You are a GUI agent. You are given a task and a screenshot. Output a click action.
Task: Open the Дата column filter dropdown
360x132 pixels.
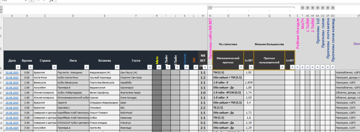18,67
